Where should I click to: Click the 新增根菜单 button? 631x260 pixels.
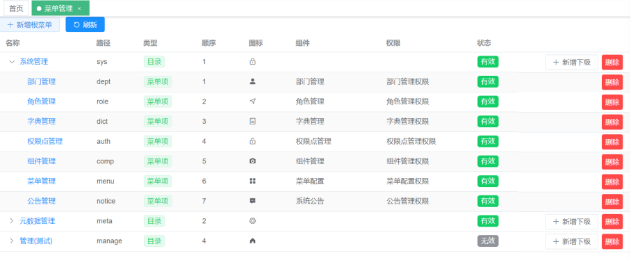pos(29,24)
